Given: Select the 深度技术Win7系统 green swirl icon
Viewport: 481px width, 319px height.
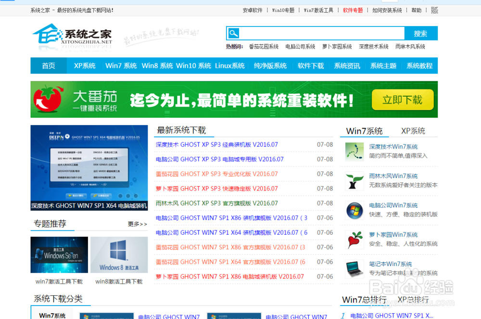Looking at the screenshot, I should coord(354,151).
